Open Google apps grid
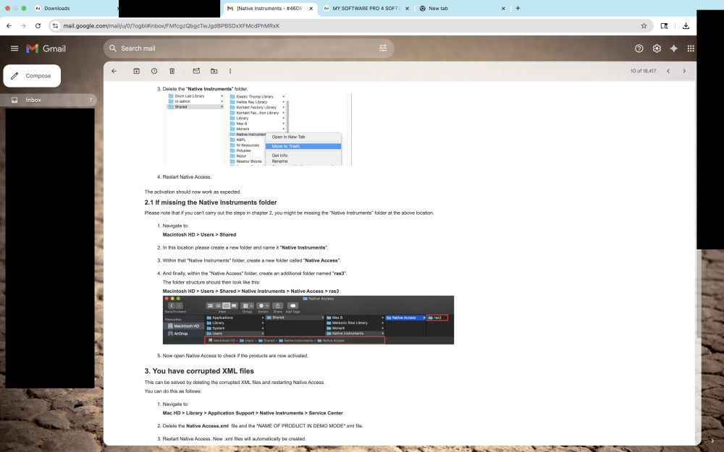Viewport: 724px width, 452px height. [x=691, y=48]
